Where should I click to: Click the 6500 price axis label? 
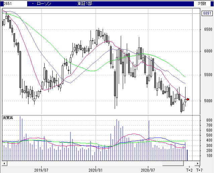[x=208, y=29]
